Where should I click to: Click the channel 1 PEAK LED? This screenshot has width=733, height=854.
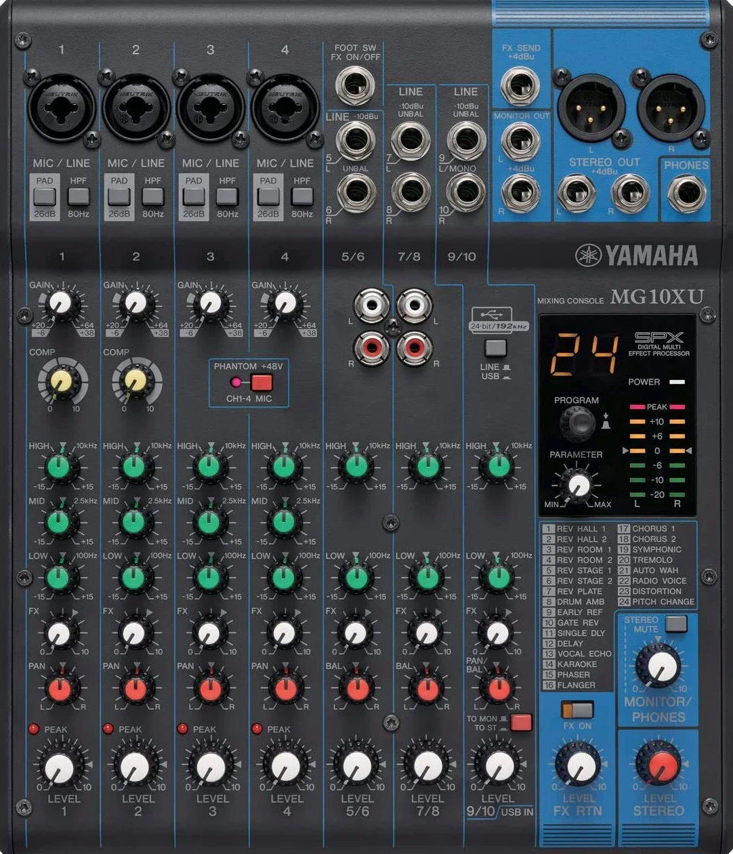click(x=33, y=729)
